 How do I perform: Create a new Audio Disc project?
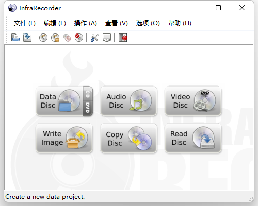coord(128,101)
